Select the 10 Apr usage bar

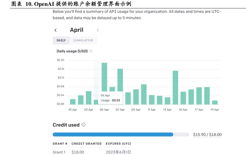coord(144,94)
